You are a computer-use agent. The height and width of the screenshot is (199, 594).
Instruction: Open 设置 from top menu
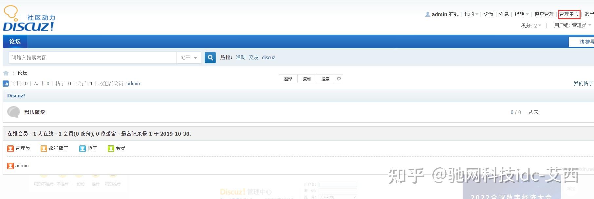pos(489,14)
